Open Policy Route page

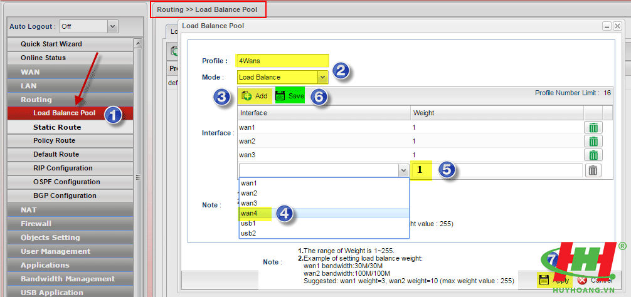(70, 140)
